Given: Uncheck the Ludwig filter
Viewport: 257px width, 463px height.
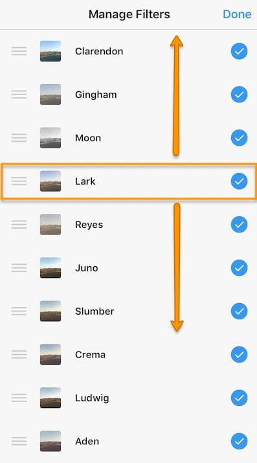Looking at the screenshot, I should tap(239, 398).
